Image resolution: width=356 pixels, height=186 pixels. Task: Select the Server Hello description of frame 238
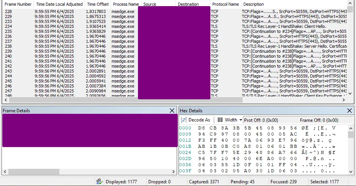click(x=294, y=46)
